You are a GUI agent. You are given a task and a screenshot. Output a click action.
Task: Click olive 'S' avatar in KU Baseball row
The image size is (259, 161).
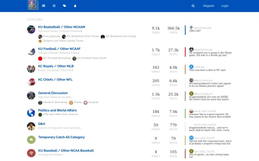(191, 151)
